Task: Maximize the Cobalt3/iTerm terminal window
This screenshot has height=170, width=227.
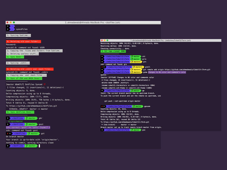Action: [x=108, y=40]
